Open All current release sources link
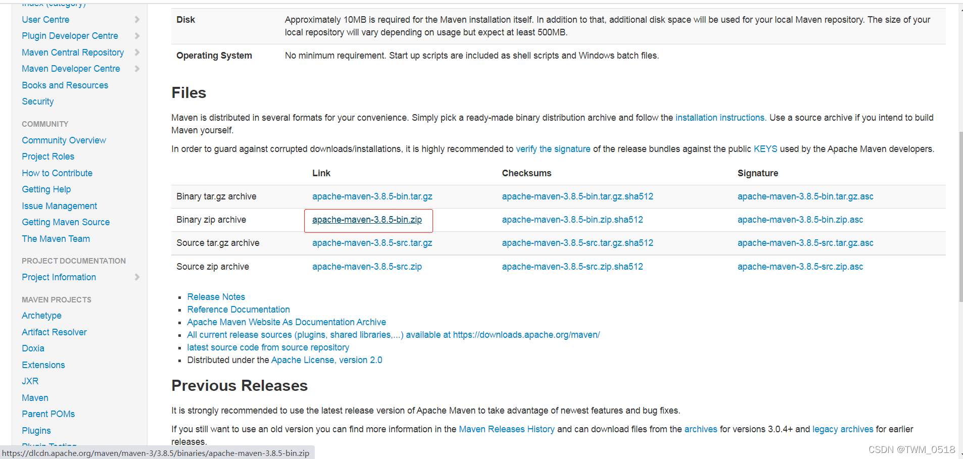This screenshot has width=963, height=459. 393,335
